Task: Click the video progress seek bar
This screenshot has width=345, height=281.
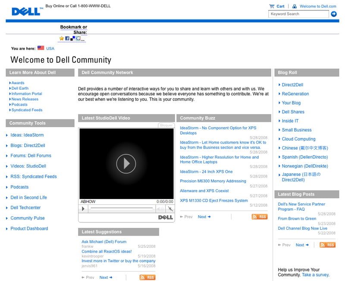Action: point(122,208)
